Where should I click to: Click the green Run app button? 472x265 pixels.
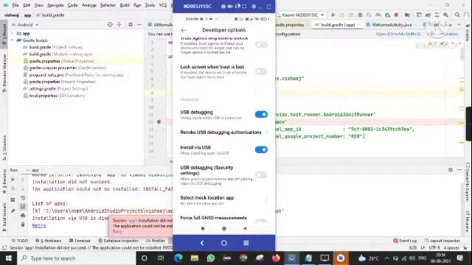click(333, 15)
